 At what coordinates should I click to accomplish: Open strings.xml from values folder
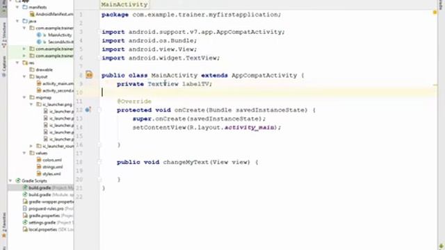pos(53,167)
